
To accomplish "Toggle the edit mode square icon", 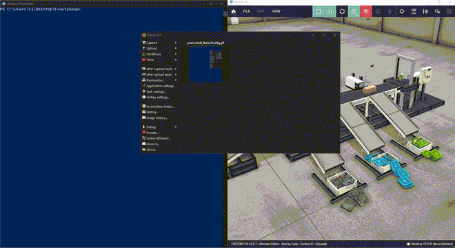I will coord(318,11).
